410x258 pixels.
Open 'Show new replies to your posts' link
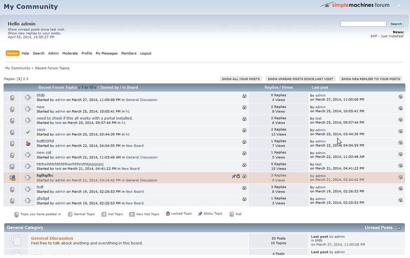click(34, 33)
